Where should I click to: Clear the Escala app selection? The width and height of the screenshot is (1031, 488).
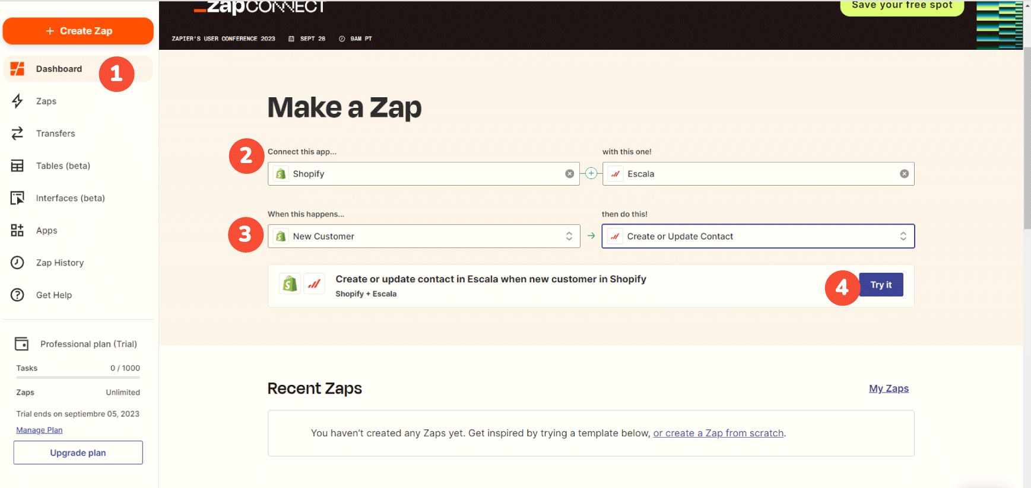click(x=904, y=174)
